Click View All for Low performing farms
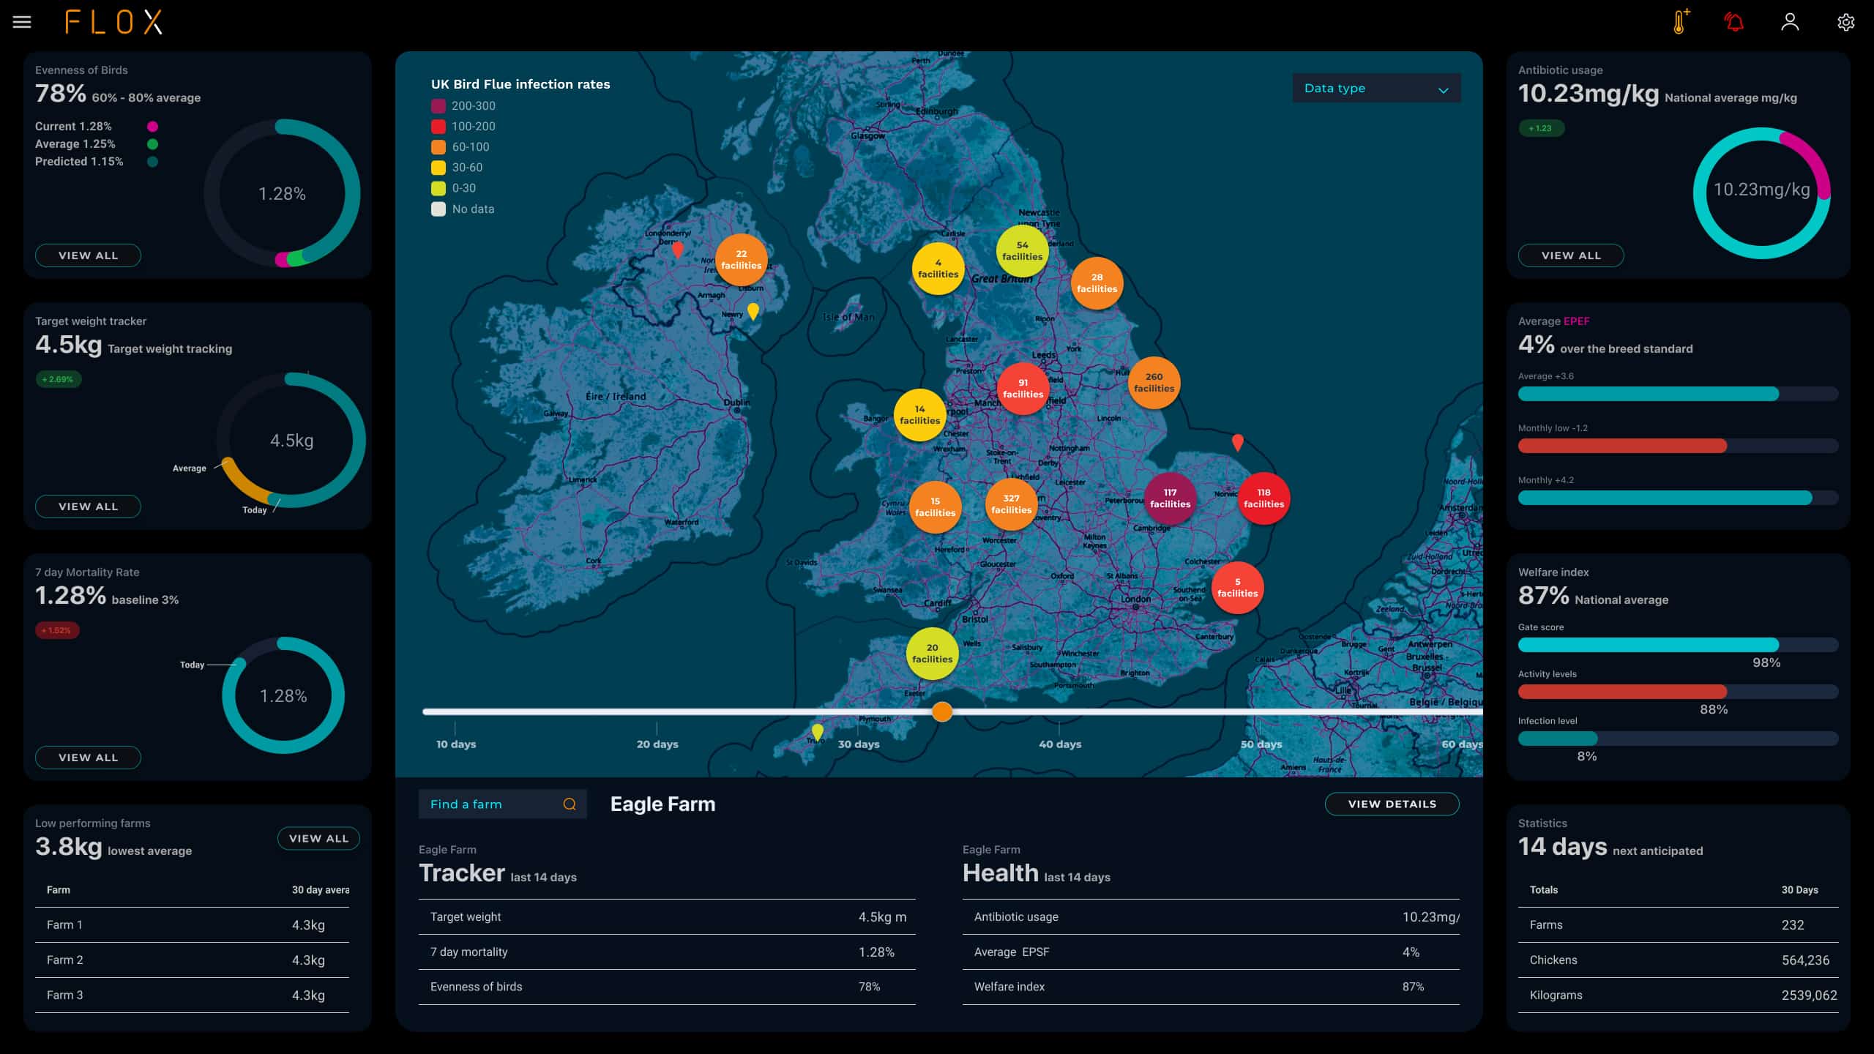The image size is (1874, 1054). pos(318,839)
